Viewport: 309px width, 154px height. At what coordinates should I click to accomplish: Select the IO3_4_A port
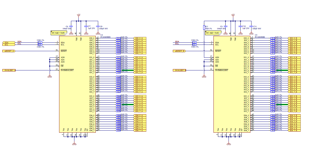[140, 105]
